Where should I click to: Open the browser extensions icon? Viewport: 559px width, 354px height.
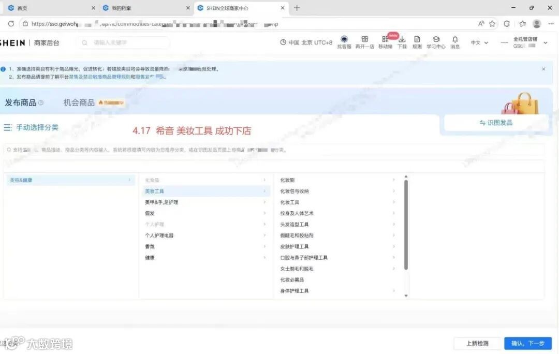pos(507,23)
